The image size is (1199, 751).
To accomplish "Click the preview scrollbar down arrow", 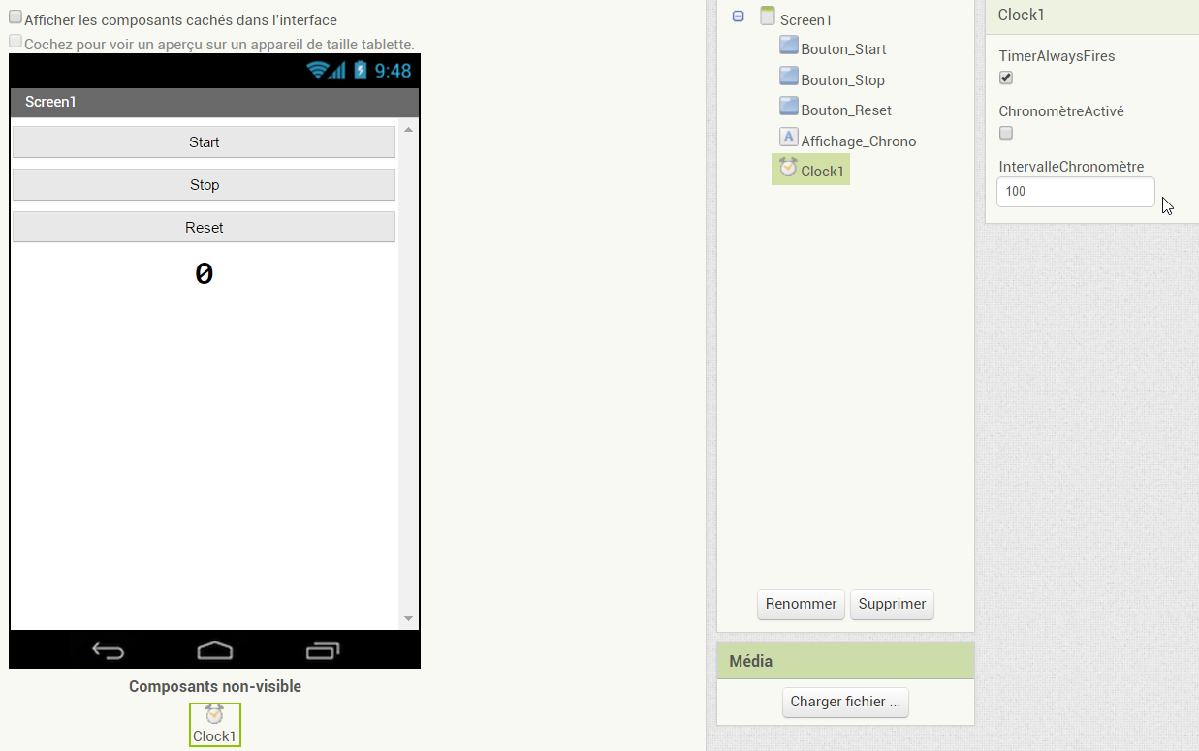I will (x=408, y=618).
